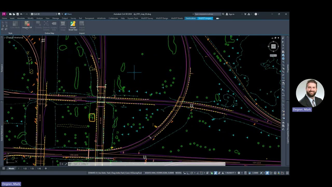The width and height of the screenshot is (332, 187).
Task: Open the WisDOT Design ribbon tab
Action: click(162, 18)
